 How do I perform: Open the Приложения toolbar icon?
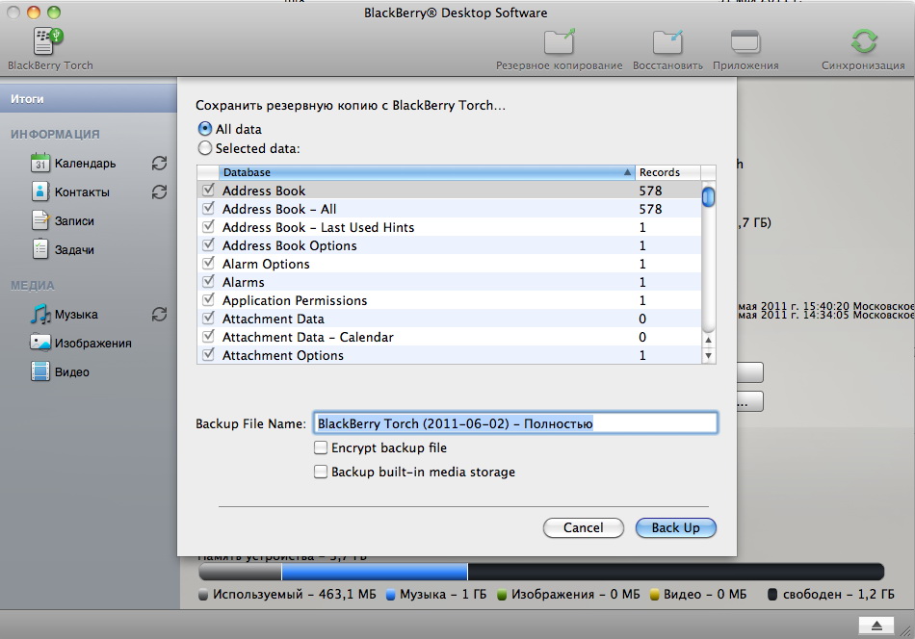click(x=745, y=41)
